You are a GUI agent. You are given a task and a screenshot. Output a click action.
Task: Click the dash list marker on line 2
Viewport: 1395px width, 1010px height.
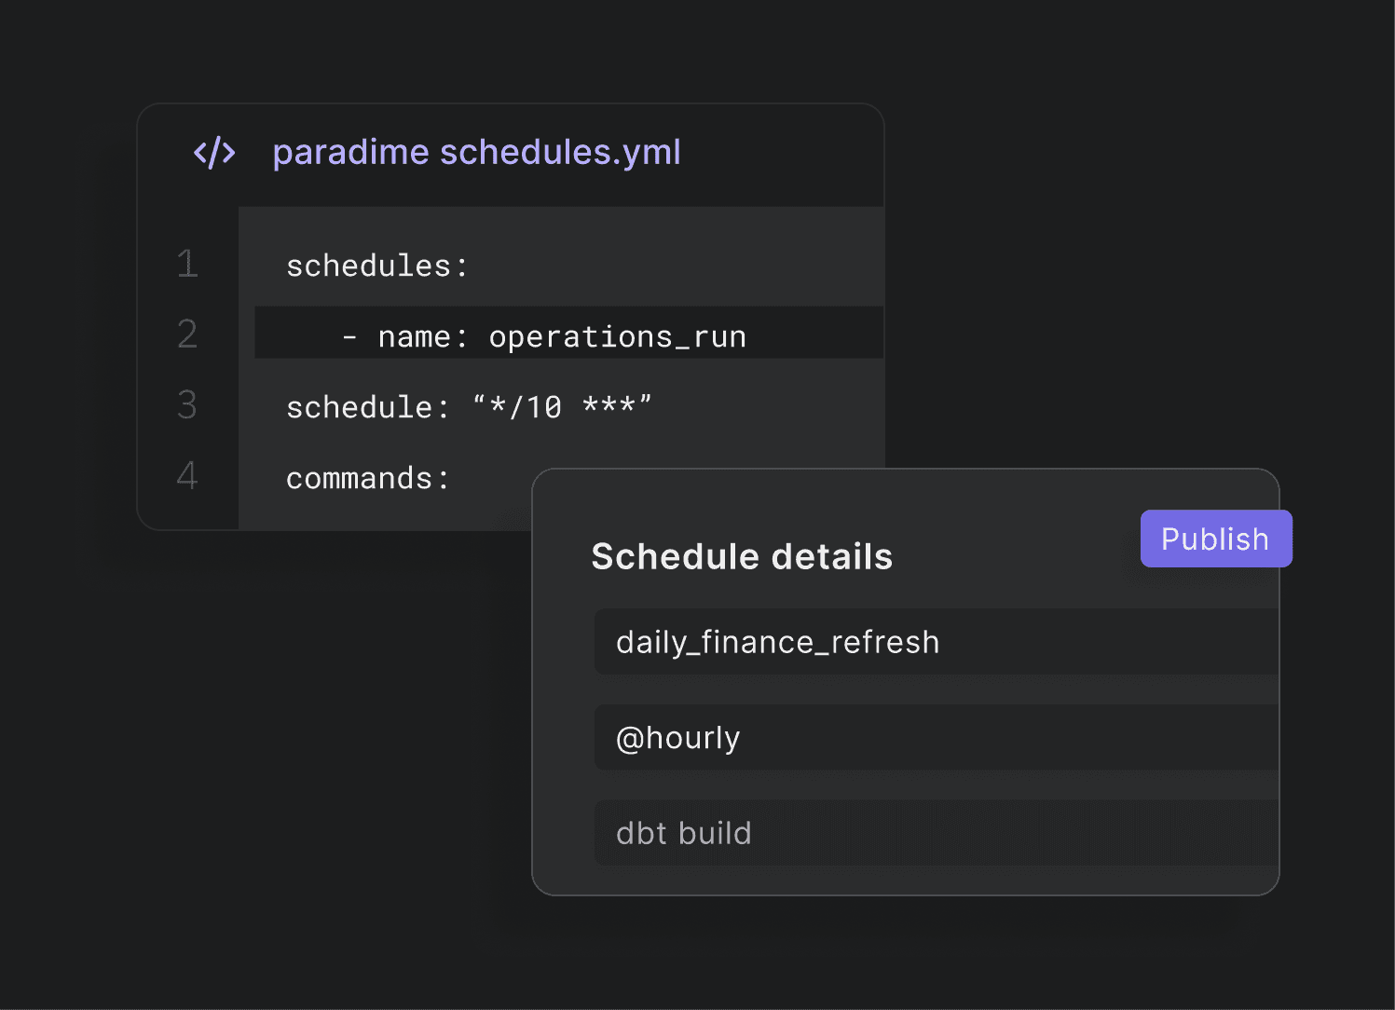[349, 337]
